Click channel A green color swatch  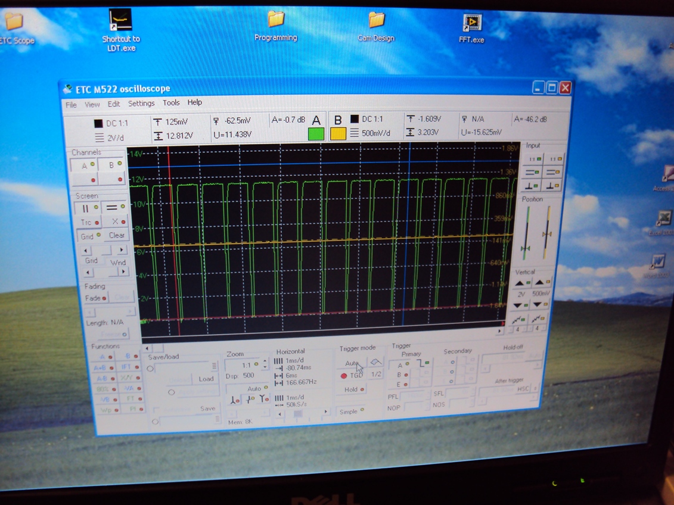click(316, 134)
